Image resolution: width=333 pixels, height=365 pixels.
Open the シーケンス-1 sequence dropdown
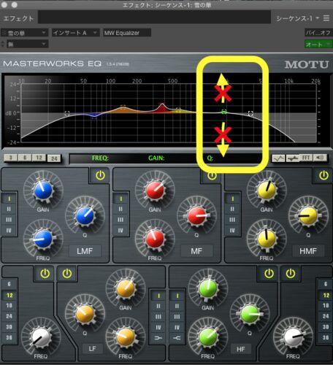tap(297, 18)
